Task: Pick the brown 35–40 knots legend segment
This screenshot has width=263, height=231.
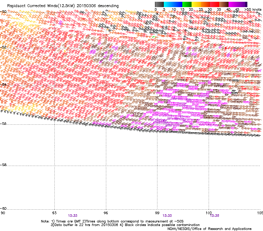Action: [x=224, y=4]
